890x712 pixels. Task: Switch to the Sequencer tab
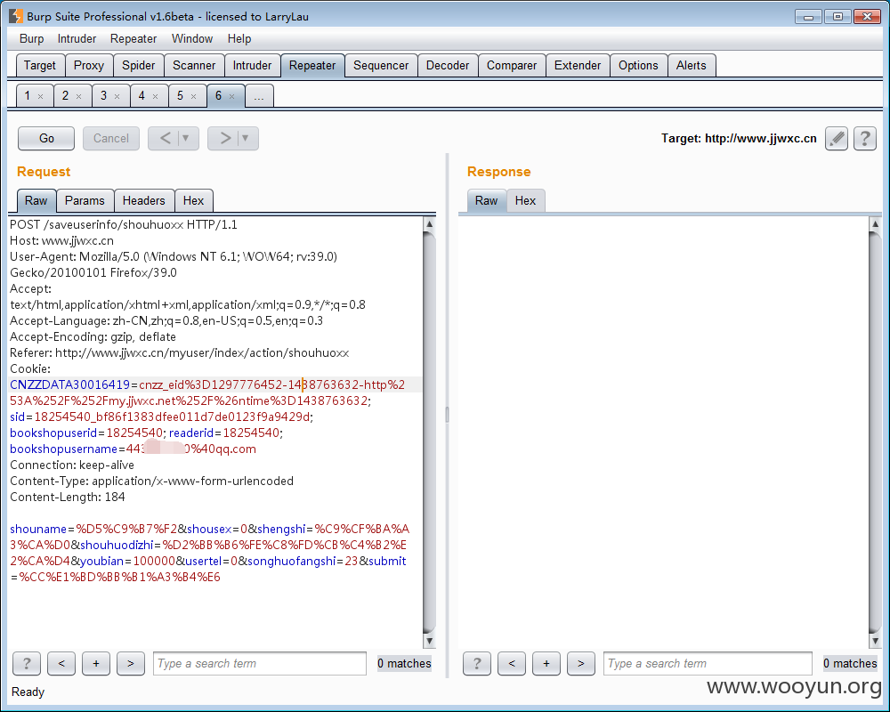381,65
